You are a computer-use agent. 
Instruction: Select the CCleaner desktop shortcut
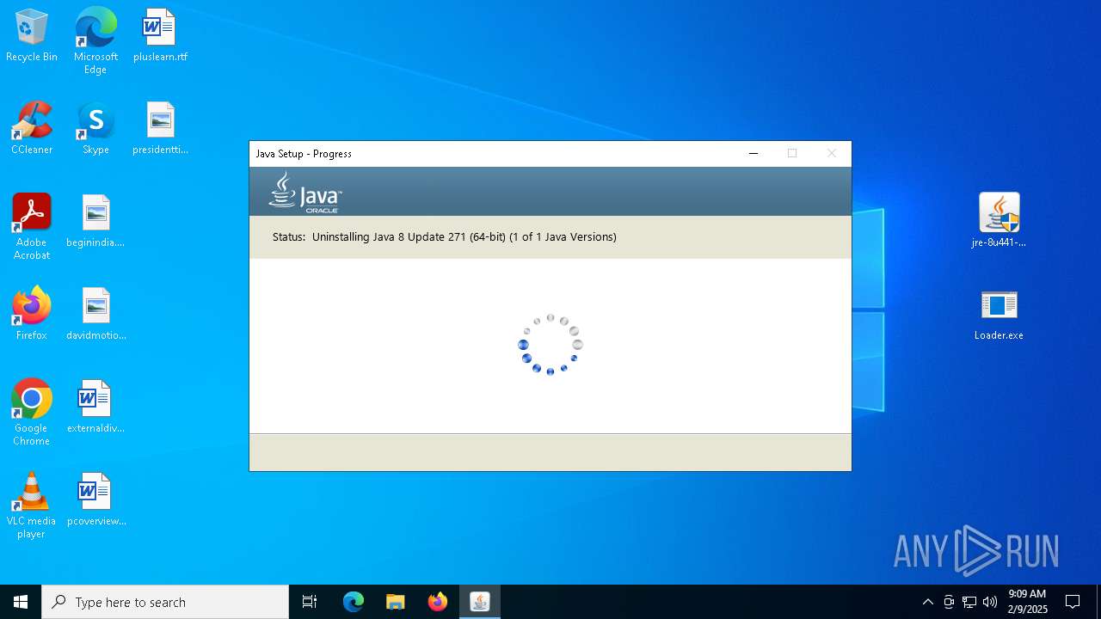pyautogui.click(x=31, y=128)
